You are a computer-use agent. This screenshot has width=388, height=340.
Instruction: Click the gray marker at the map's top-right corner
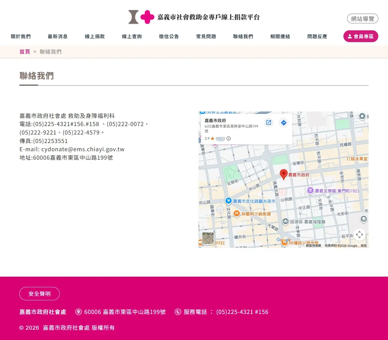tap(362, 116)
